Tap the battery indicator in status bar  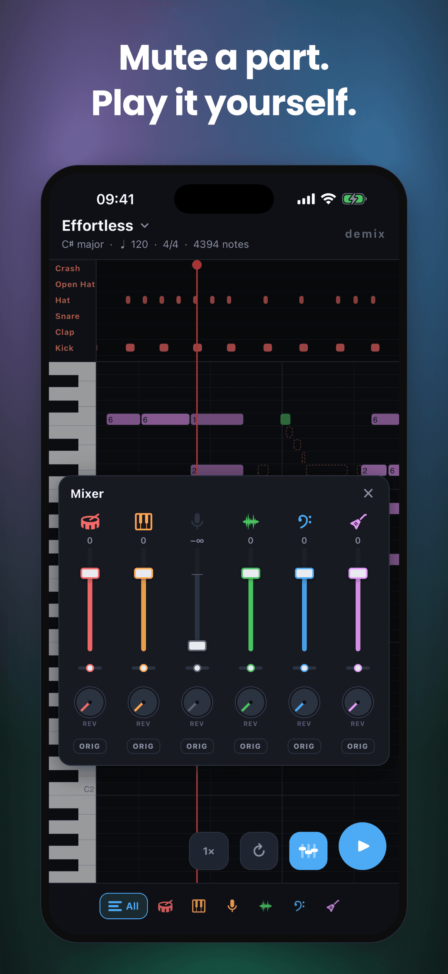tap(354, 199)
